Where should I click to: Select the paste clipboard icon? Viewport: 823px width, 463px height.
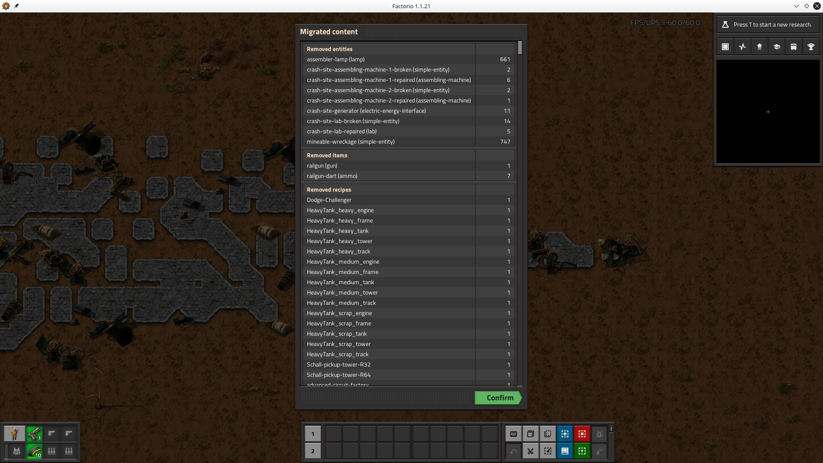click(x=548, y=434)
